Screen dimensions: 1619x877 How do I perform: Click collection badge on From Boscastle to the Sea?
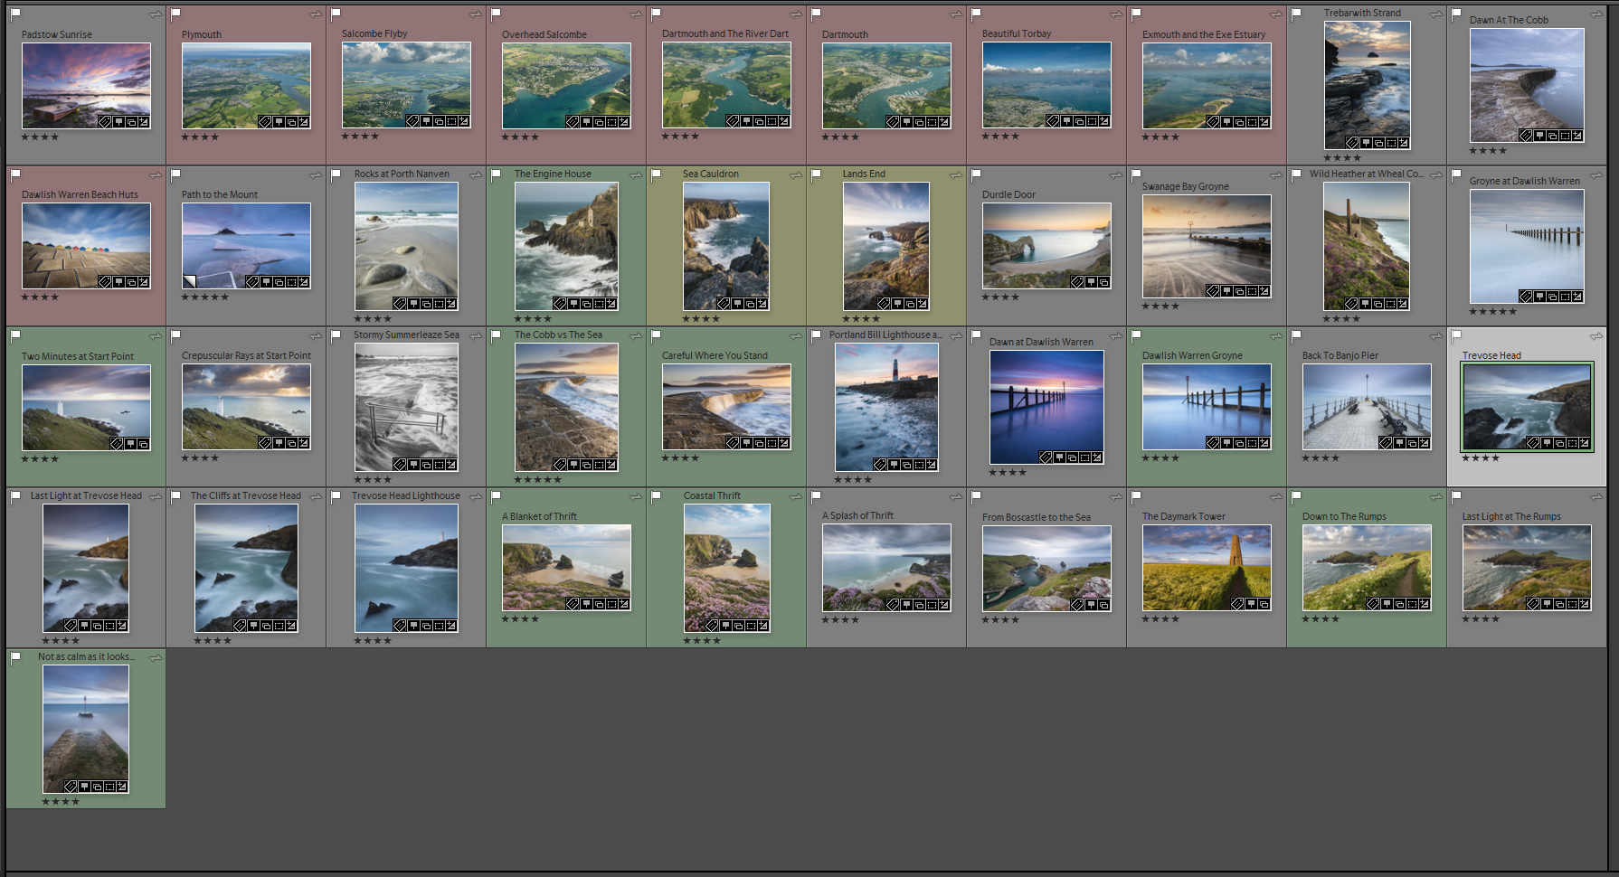(x=1103, y=604)
